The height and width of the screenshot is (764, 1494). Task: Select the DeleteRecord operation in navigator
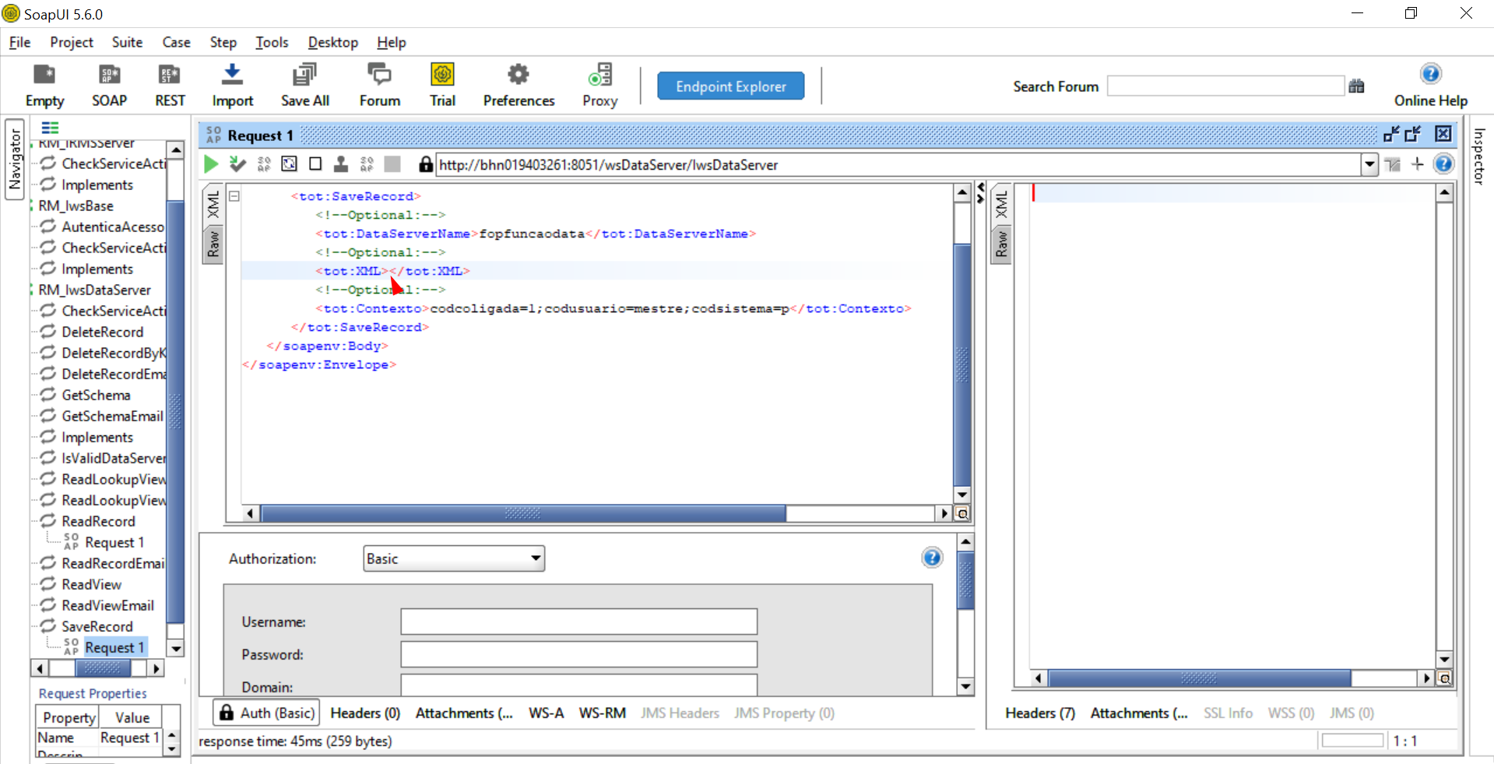(x=102, y=332)
